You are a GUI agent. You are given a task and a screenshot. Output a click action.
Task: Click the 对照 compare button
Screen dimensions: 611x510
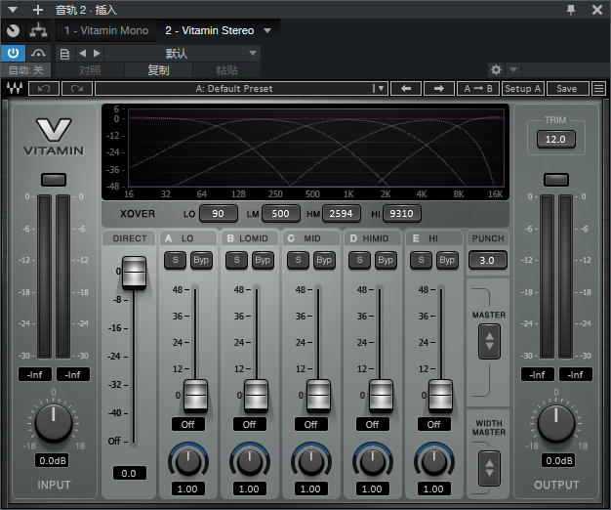click(x=90, y=70)
